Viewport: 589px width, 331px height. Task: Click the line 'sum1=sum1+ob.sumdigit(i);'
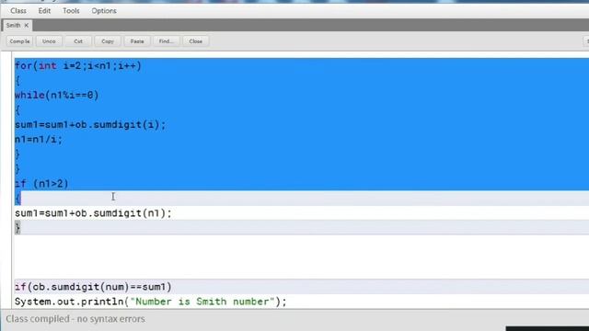(90, 125)
